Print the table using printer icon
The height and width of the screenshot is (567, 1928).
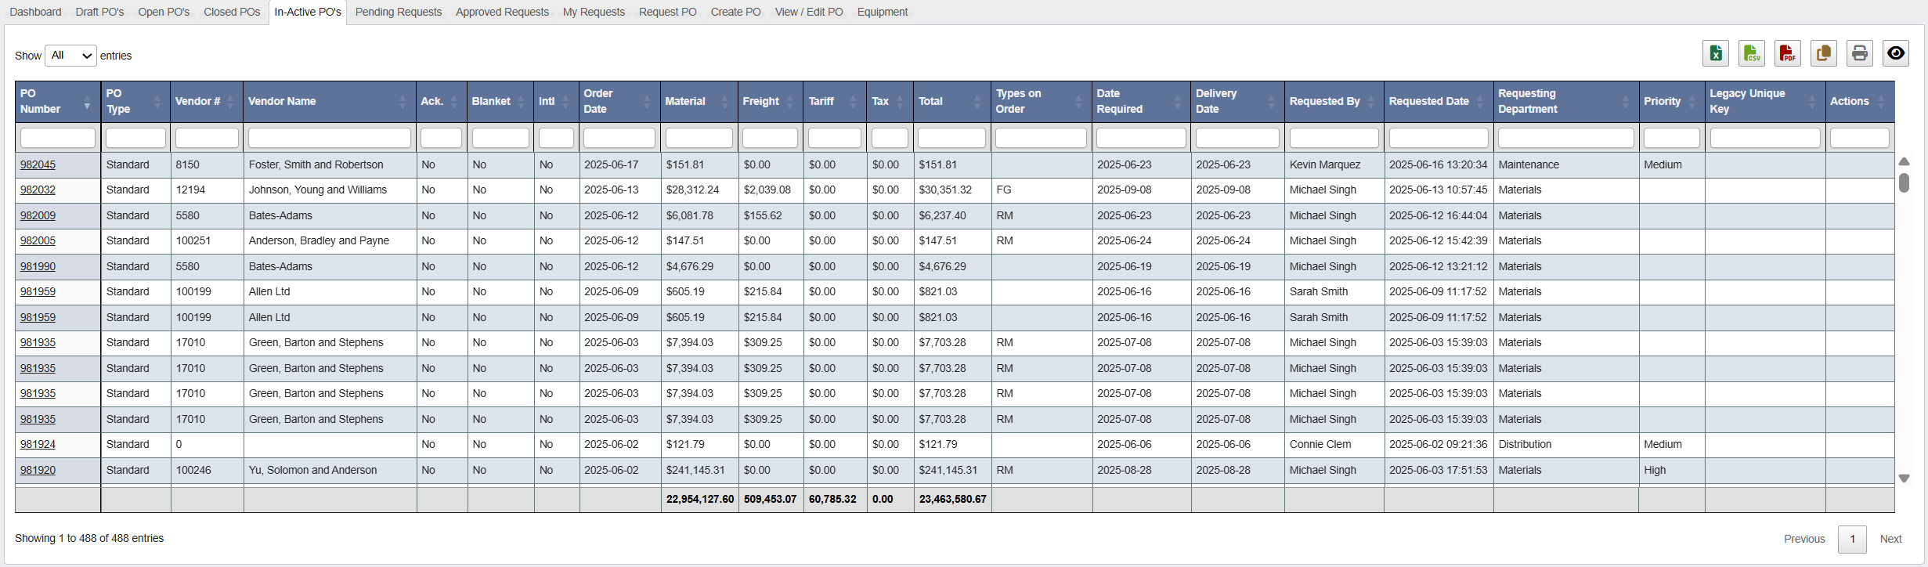1860,53
